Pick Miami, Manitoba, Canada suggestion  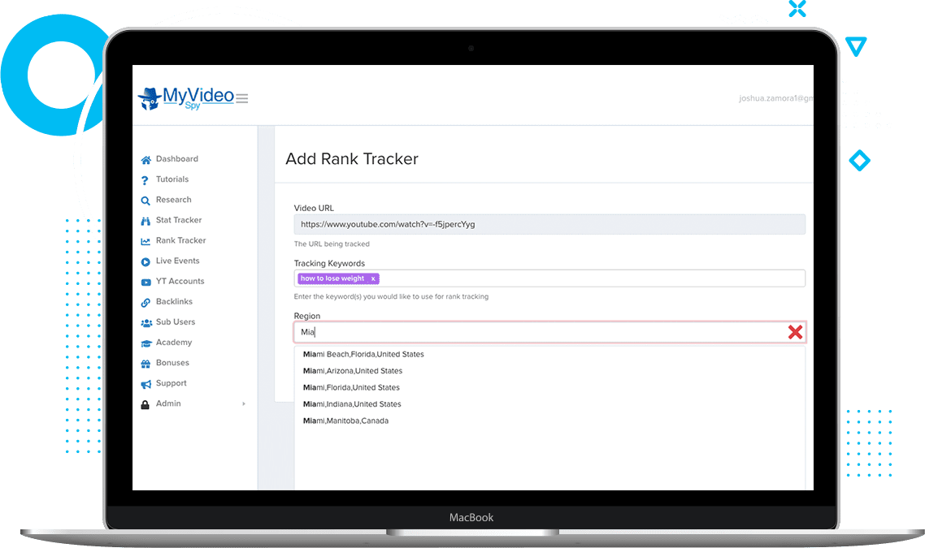(345, 421)
